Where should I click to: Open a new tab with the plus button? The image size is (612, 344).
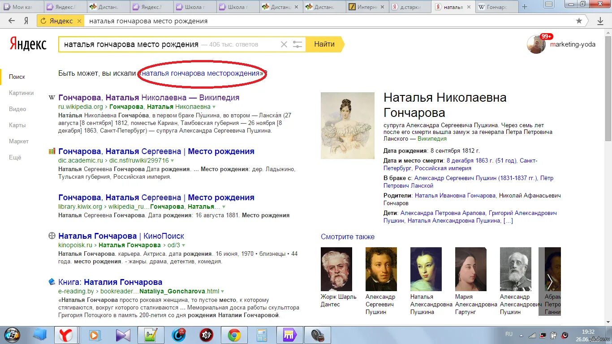click(x=525, y=7)
